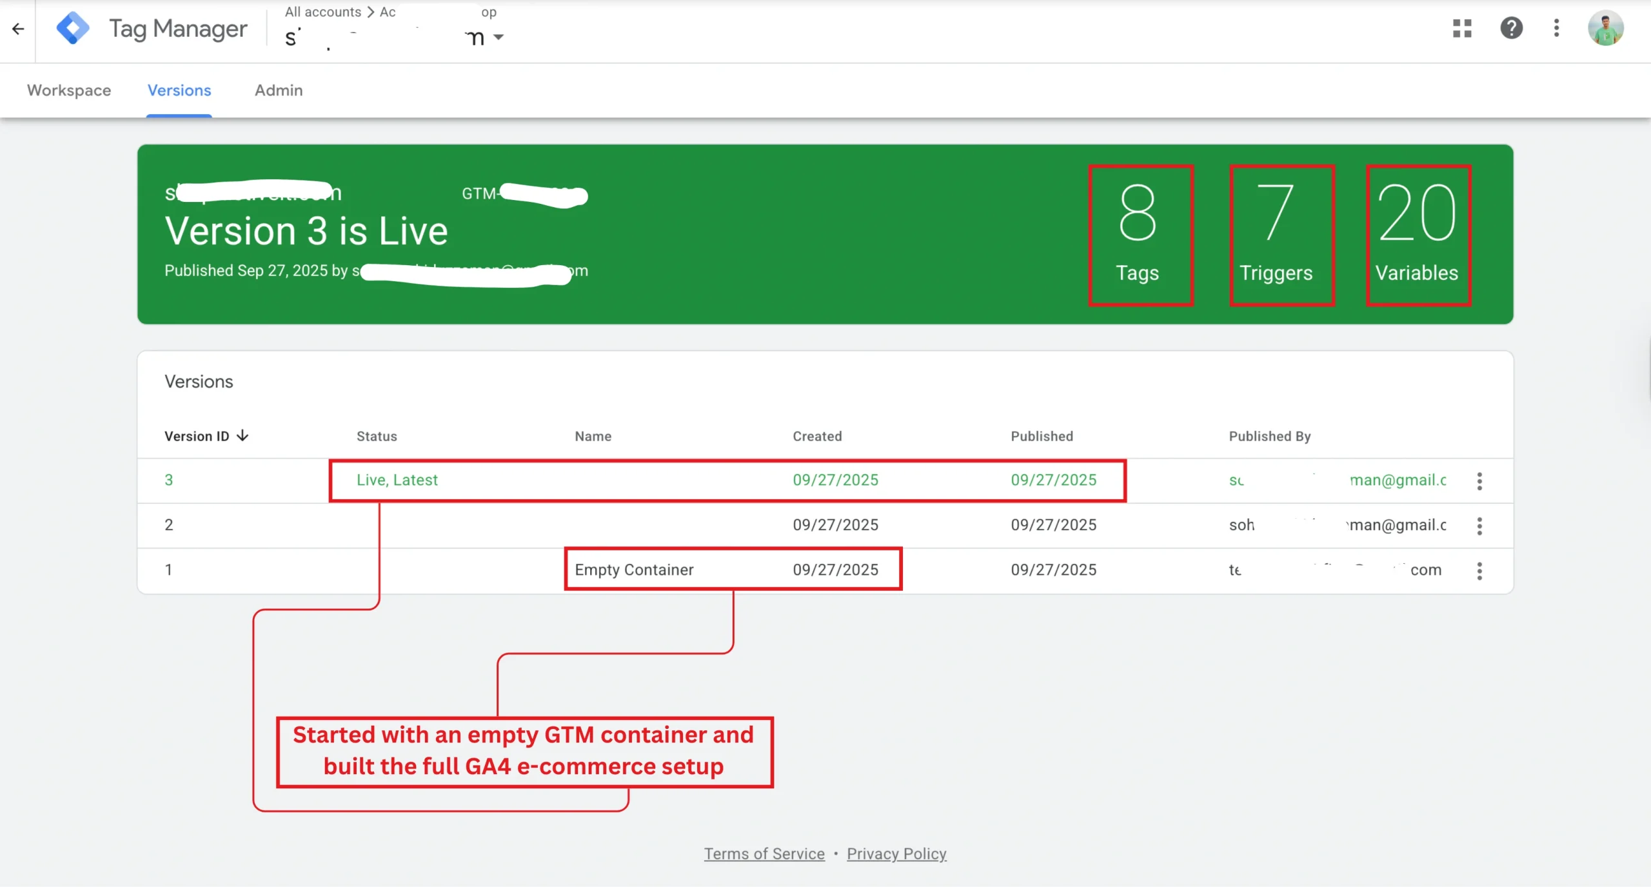The width and height of the screenshot is (1651, 887).
Task: Click the All accounts breadcrumb
Action: pos(323,12)
